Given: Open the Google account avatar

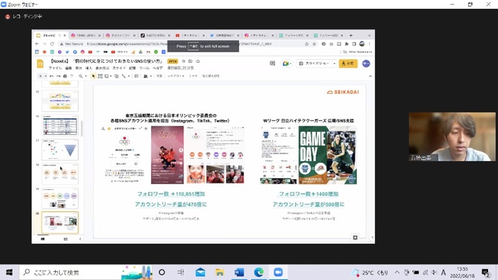Looking at the screenshot, I should 366,63.
